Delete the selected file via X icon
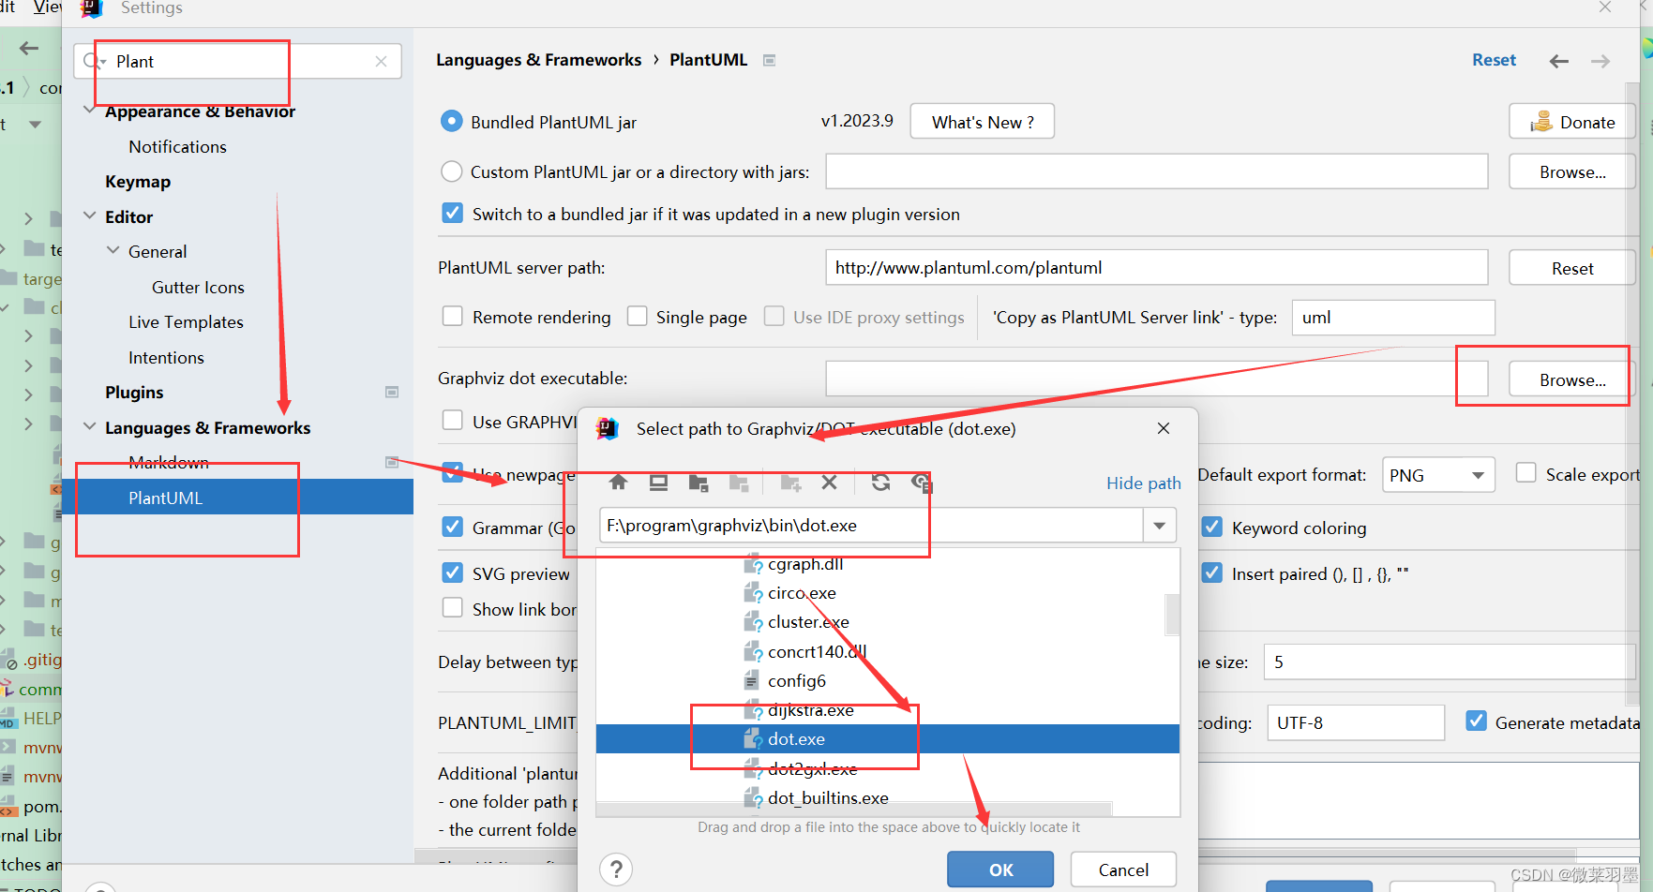The image size is (1653, 892). [829, 483]
